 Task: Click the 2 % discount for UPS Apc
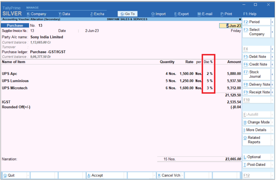(210, 74)
